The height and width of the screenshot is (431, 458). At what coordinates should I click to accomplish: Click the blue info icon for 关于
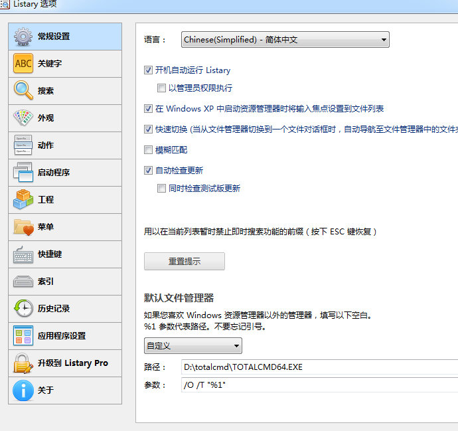tap(23, 390)
